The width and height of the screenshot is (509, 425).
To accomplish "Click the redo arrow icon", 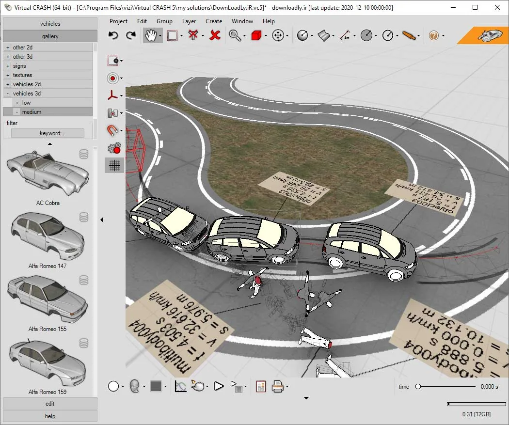I will [x=131, y=35].
